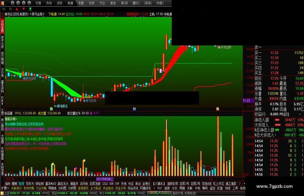The height and width of the screenshot is (196, 304).
Task: Select the 趋势彩带 indicator tab
Action: point(173,184)
